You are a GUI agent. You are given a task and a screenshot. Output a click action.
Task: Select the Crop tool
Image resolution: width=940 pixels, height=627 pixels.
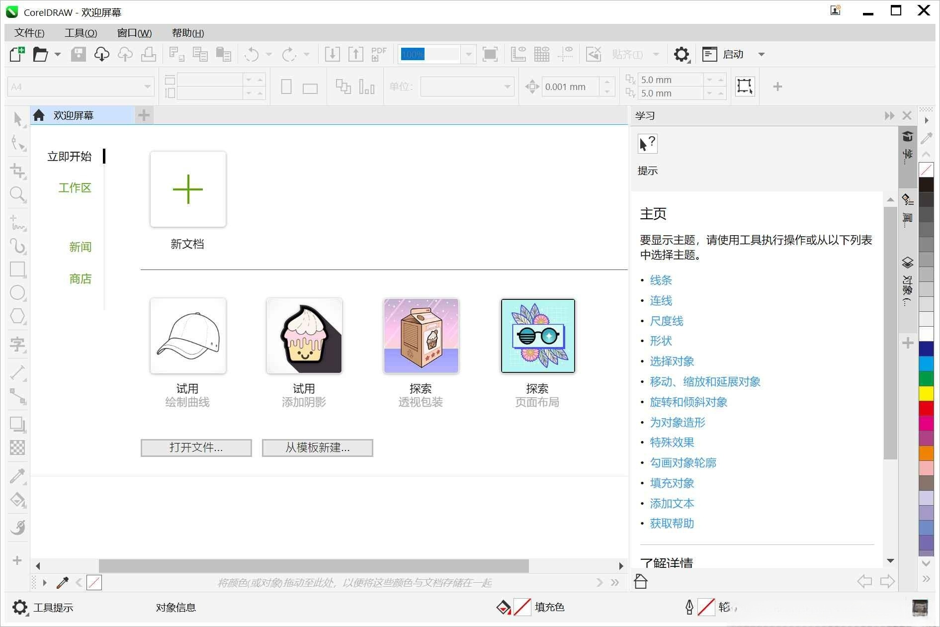[18, 171]
